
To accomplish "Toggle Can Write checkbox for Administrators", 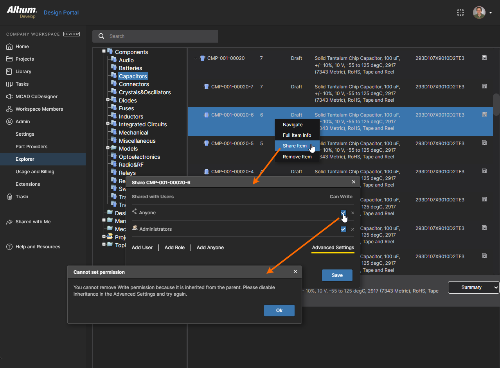I will (343, 229).
